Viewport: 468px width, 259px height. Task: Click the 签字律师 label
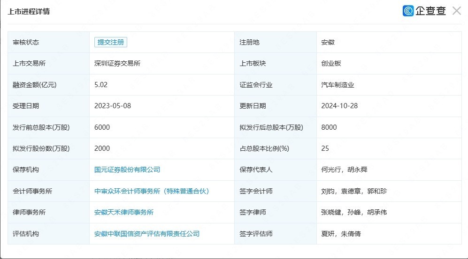click(253, 212)
